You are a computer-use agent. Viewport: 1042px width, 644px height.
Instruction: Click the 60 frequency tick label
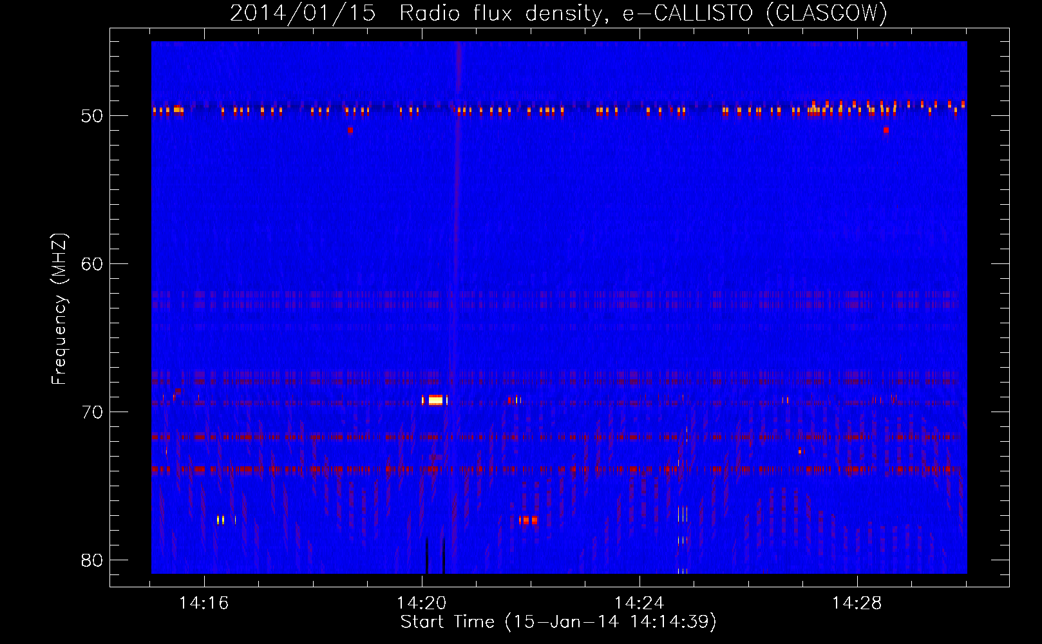click(92, 264)
